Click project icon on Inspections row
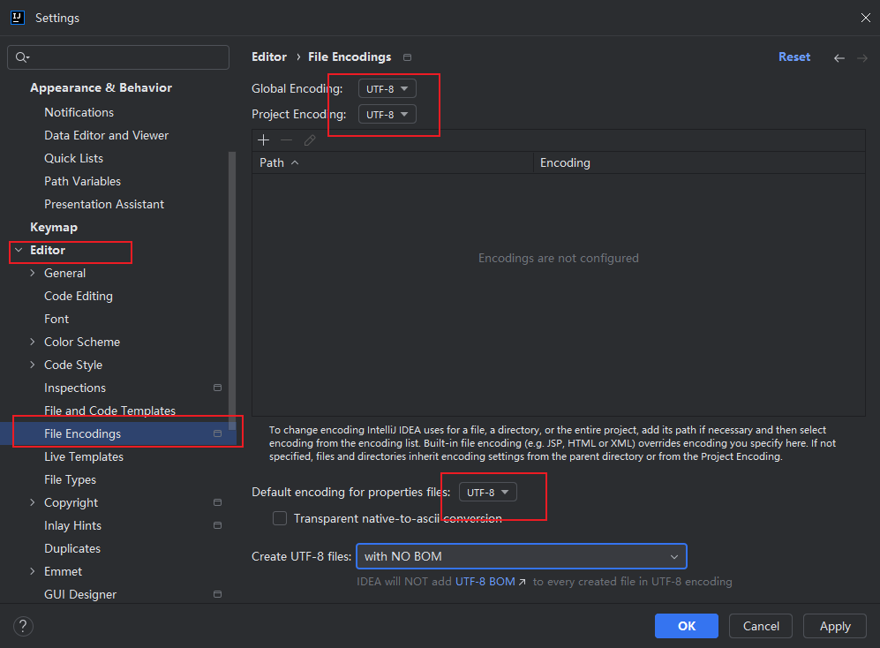This screenshot has height=648, width=880. pyautogui.click(x=217, y=388)
